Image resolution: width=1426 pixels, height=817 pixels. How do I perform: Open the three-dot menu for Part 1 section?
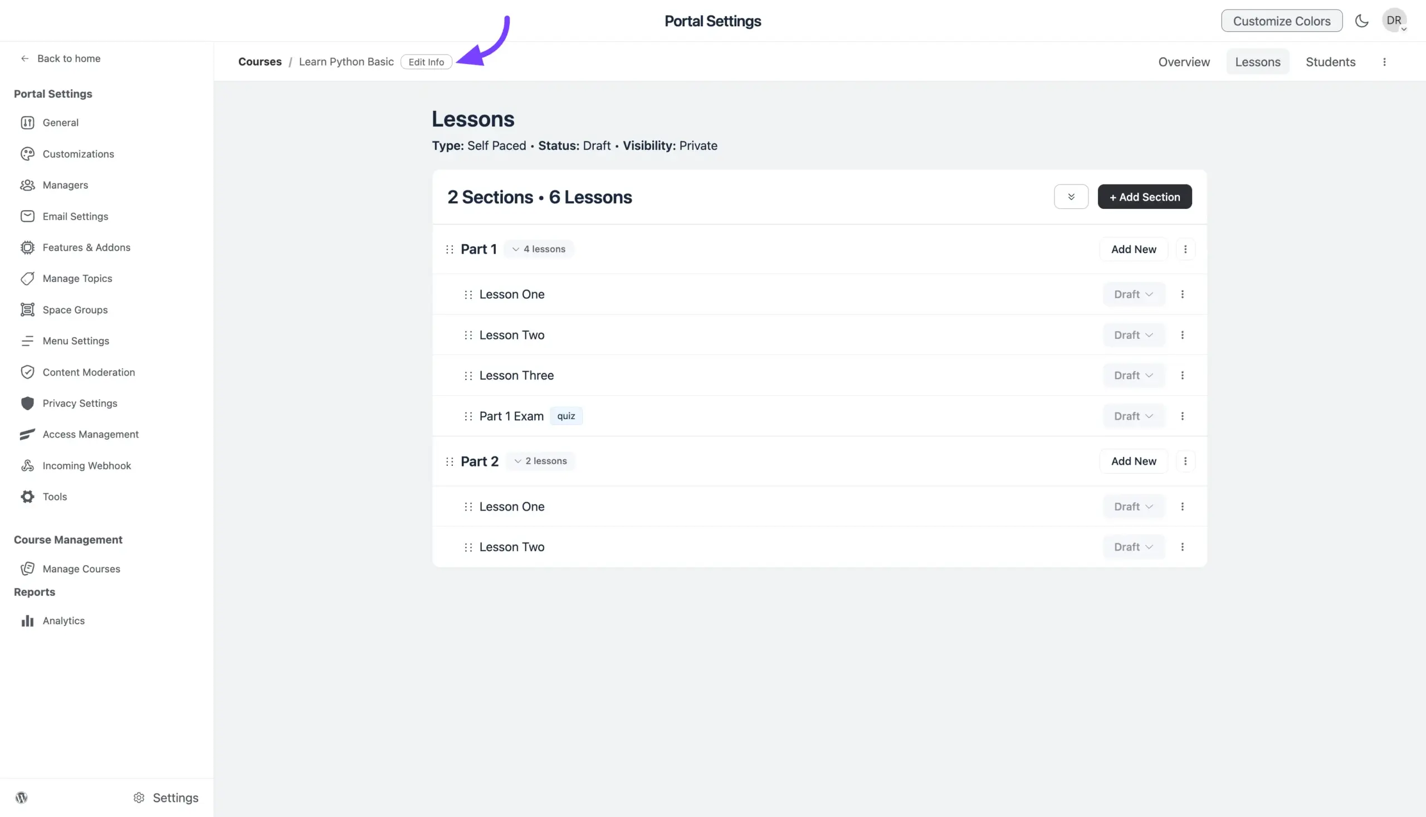[1185, 249]
